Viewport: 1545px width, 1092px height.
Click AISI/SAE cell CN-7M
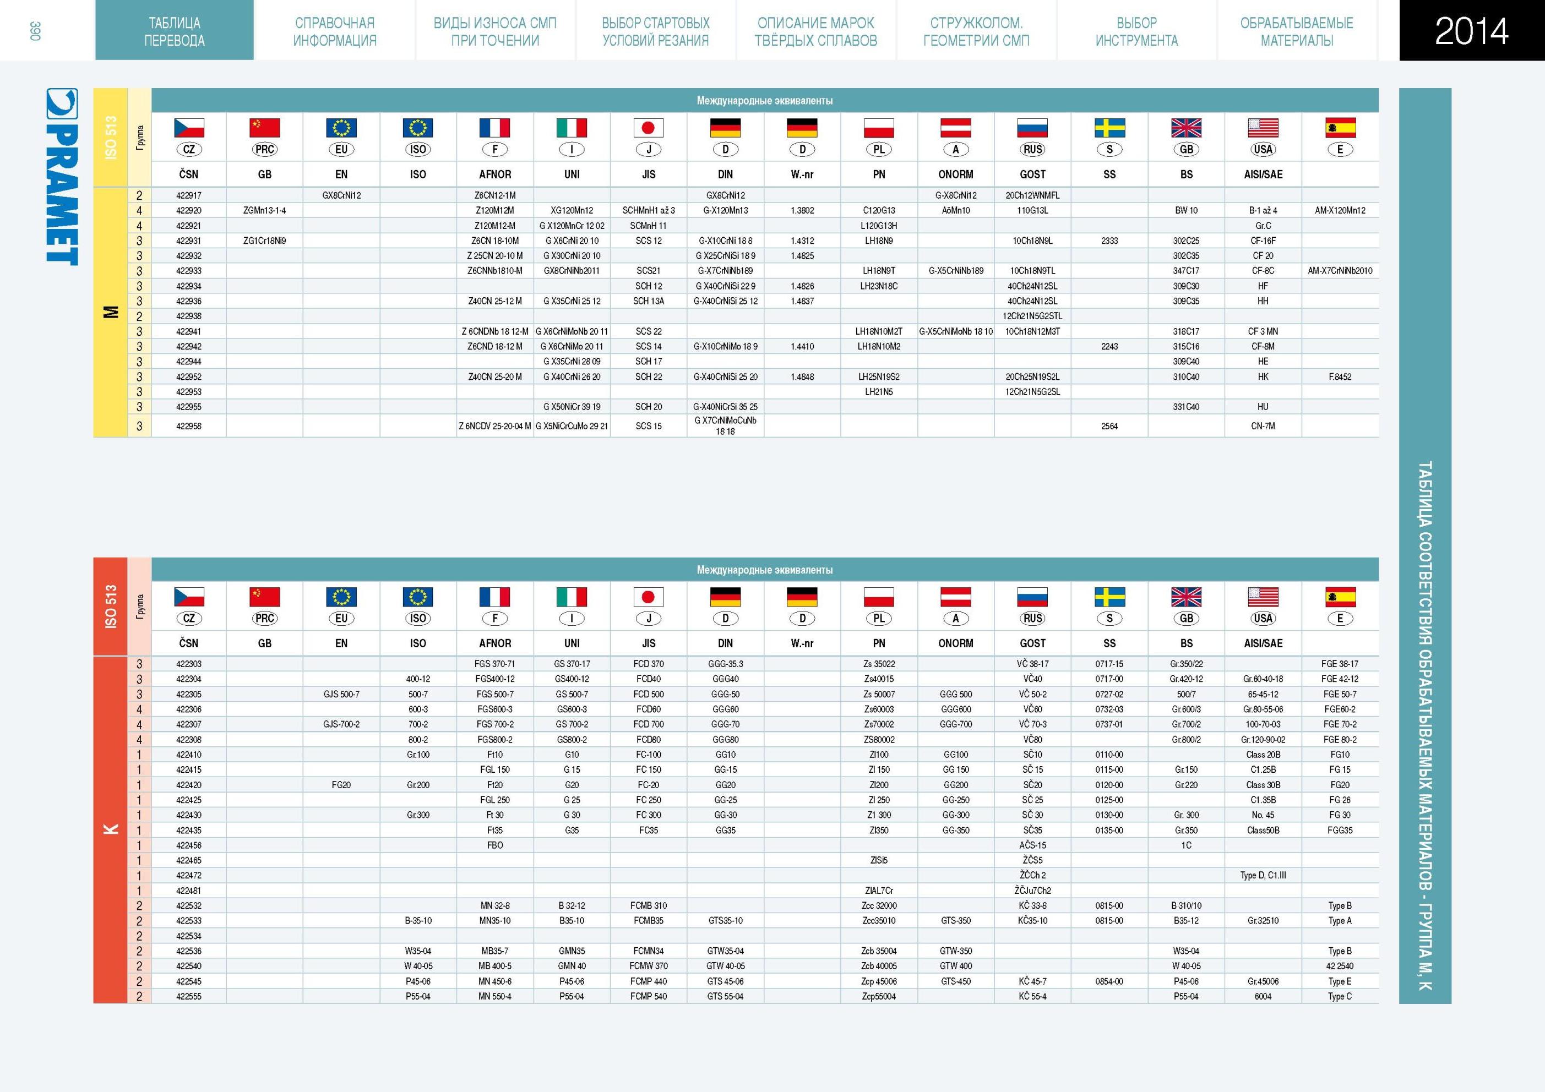click(1263, 426)
